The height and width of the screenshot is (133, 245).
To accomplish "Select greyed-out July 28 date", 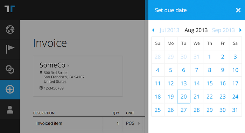I will pyautogui.click(x=157, y=57).
